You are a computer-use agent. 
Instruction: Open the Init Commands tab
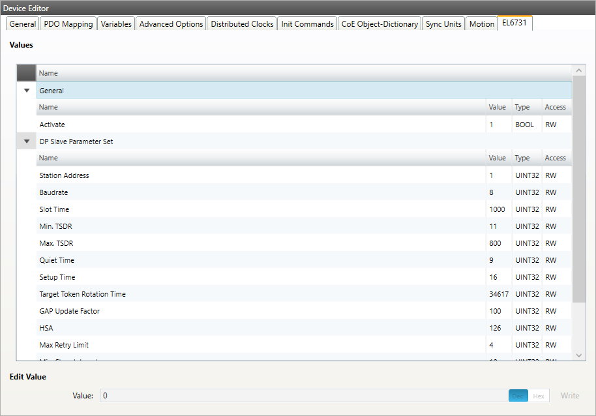point(307,24)
